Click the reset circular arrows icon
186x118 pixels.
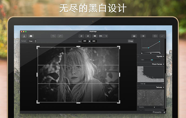(155, 36)
